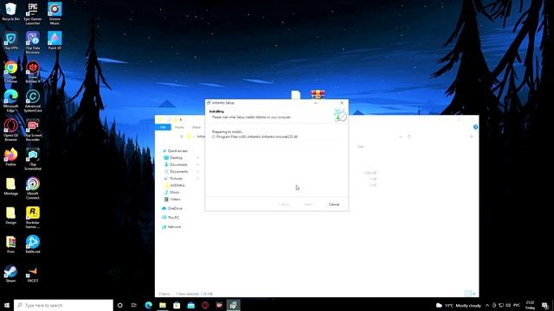554x311 pixels.
Task: Open Microsoft Store from taskbar
Action: (177, 305)
